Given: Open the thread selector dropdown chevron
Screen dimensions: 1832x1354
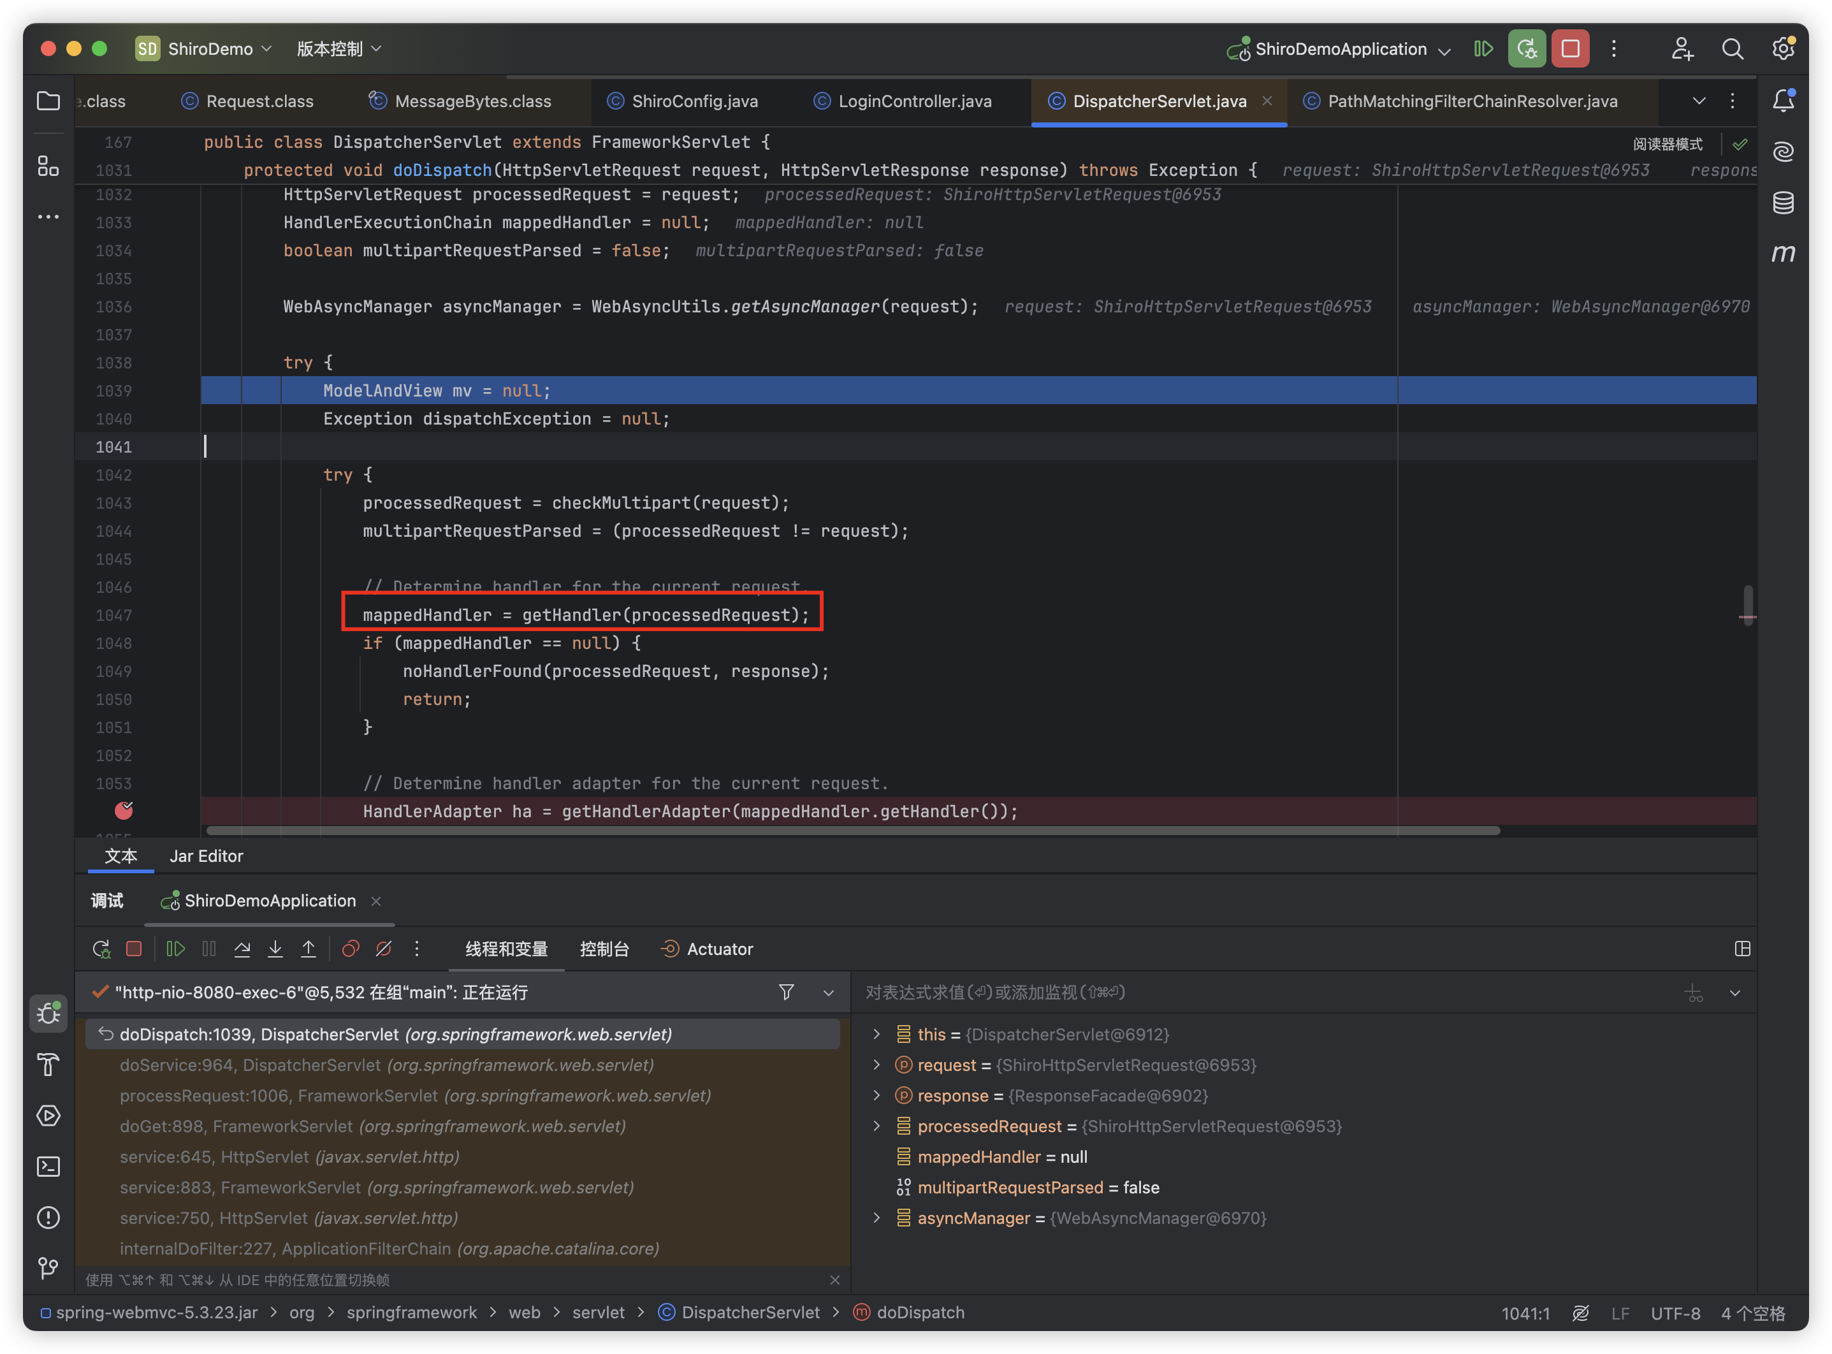Looking at the screenshot, I should click(828, 993).
